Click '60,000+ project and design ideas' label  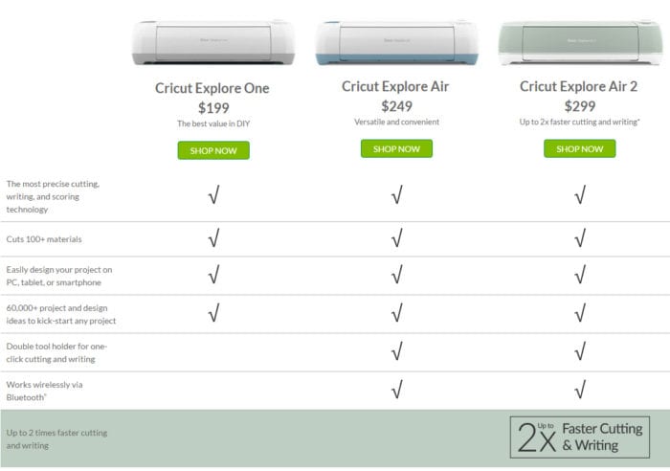[60, 314]
